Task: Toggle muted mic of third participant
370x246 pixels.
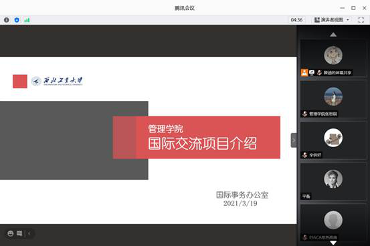Action: (x=305, y=155)
